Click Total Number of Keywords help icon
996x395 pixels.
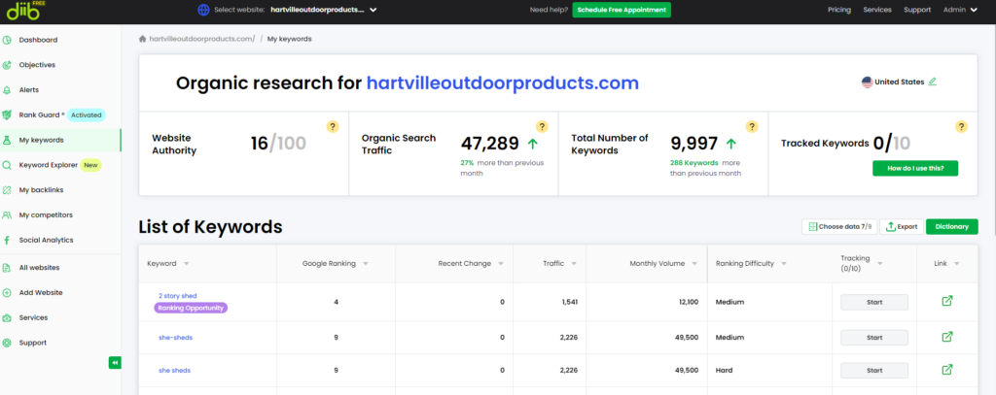752,127
